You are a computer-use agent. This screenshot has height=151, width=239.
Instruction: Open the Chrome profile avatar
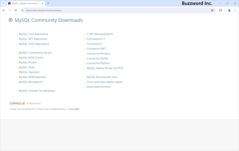click(229, 10)
